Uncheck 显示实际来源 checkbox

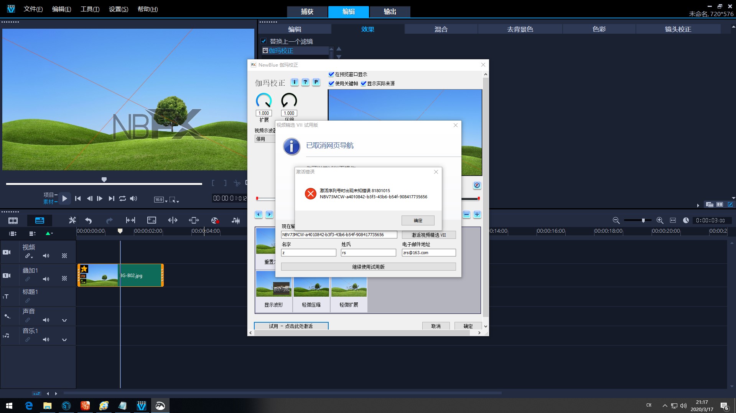[363, 83]
